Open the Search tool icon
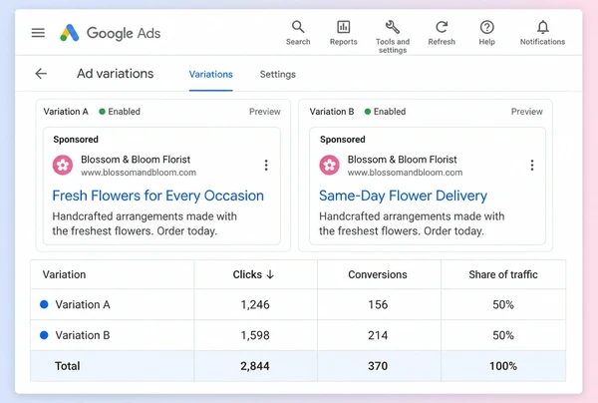 pyautogui.click(x=298, y=27)
